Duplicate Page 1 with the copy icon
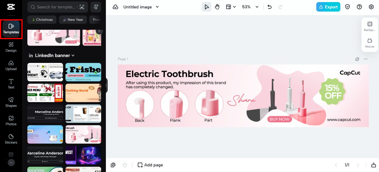Image resolution: width=379 pixels, height=172 pixels. (357, 59)
